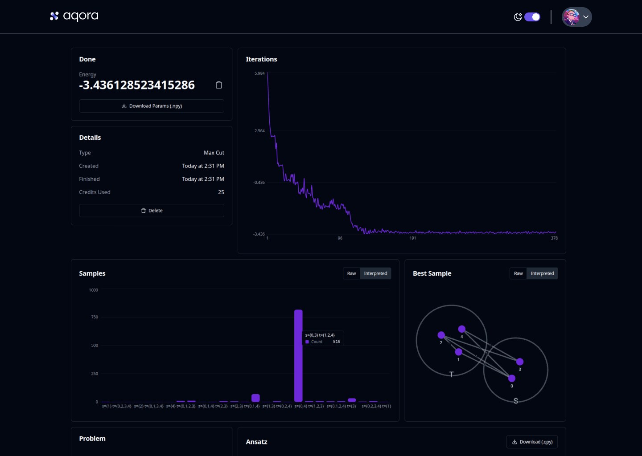Click the Credits Used value 25

pyautogui.click(x=221, y=192)
